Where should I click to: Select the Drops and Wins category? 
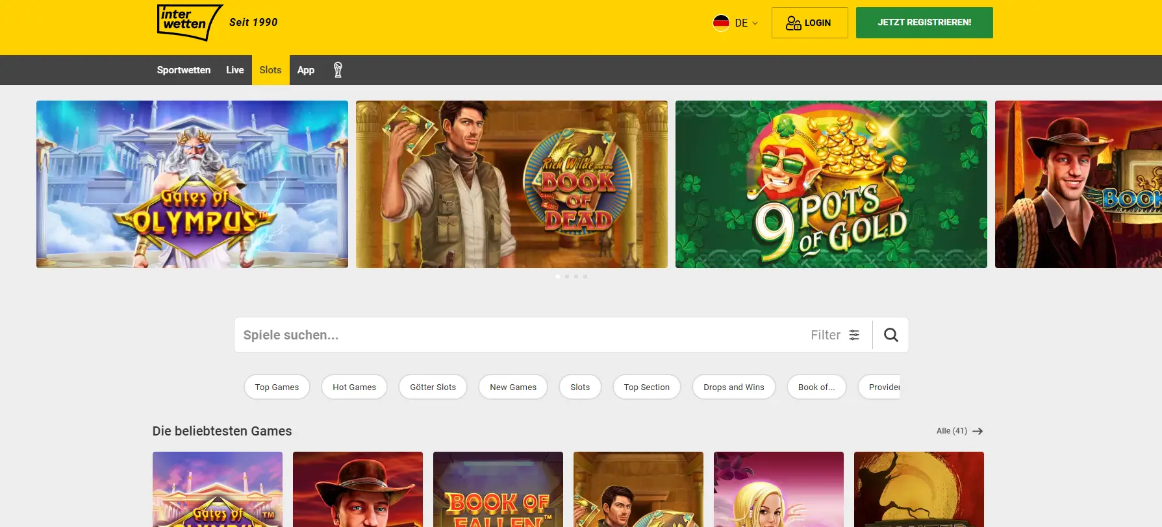click(x=734, y=387)
